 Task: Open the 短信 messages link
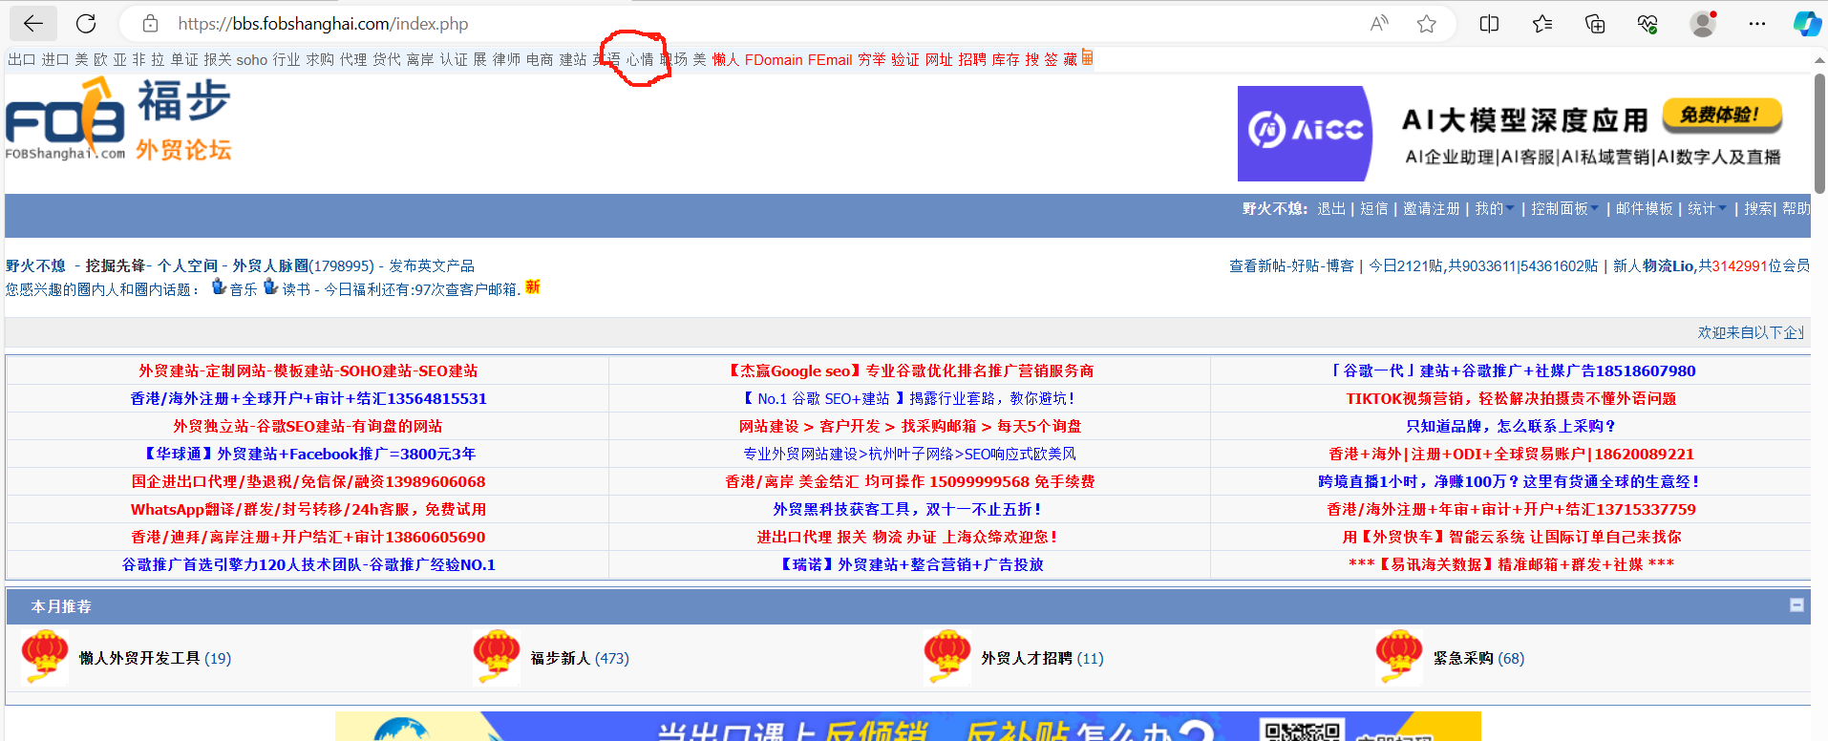pos(1374,208)
